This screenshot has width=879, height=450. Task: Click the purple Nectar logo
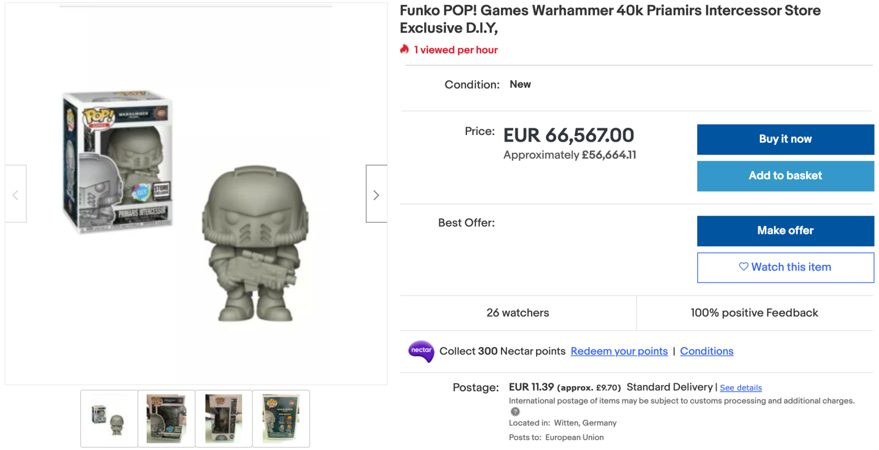pos(421,351)
